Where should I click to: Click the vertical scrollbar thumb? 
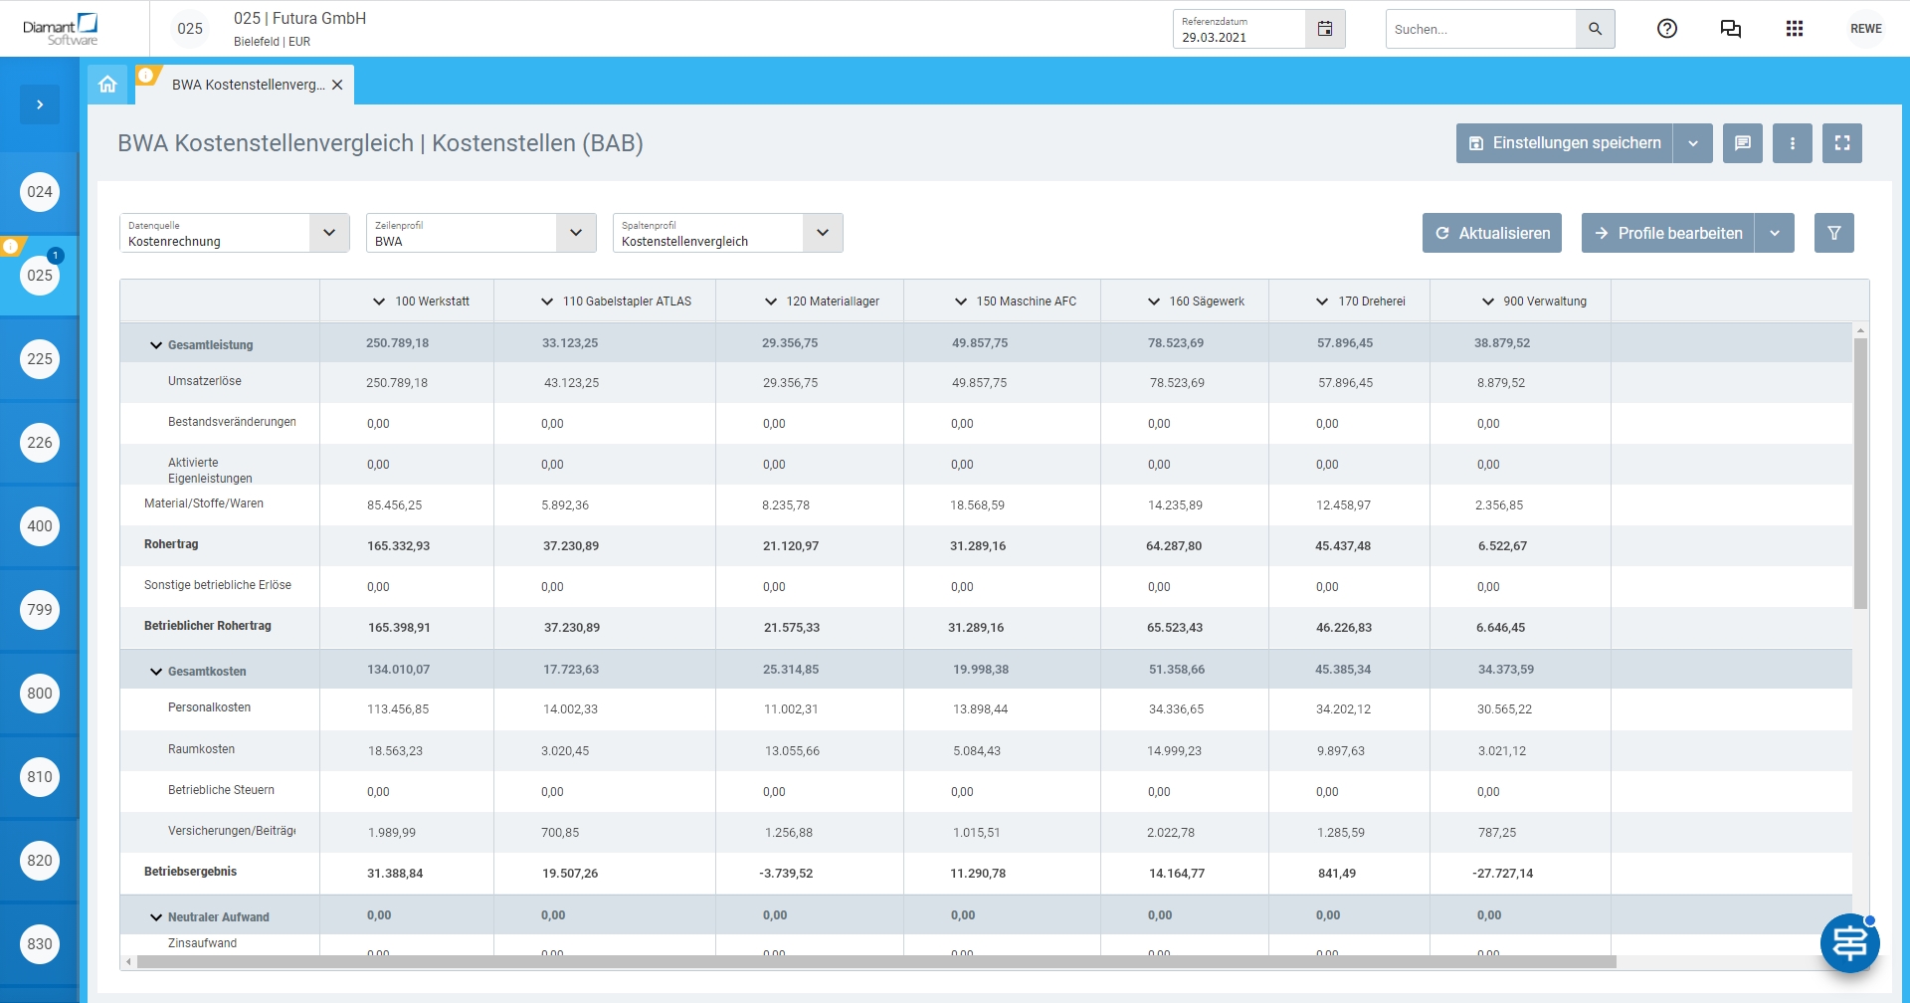[1860, 474]
